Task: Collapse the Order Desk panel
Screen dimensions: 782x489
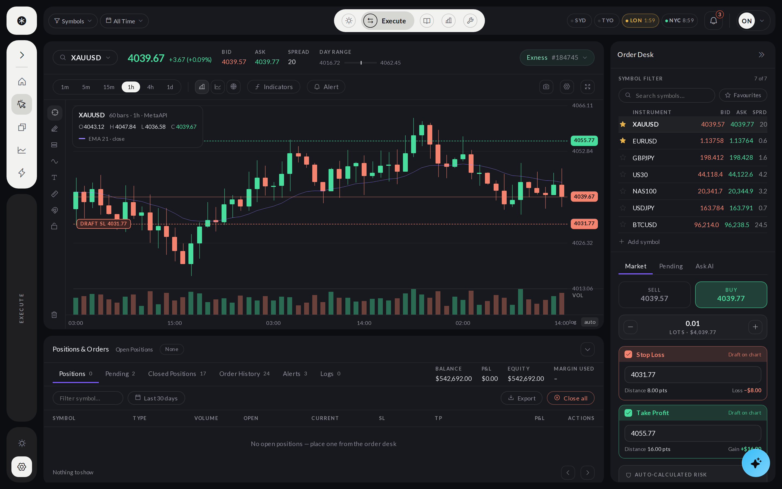Action: point(761,55)
